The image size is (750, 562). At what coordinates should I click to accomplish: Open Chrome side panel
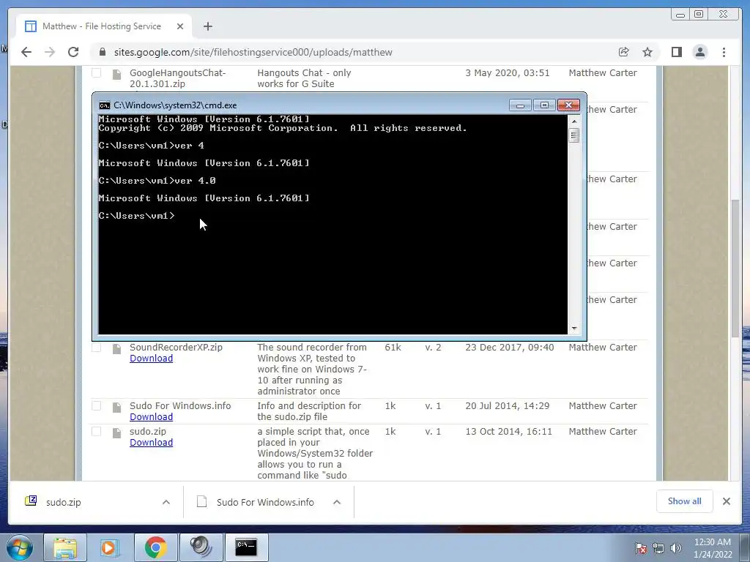[676, 52]
